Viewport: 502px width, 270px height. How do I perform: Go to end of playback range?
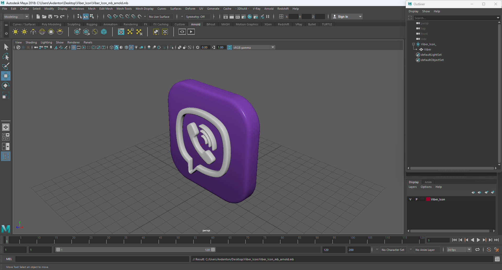pyautogui.click(x=496, y=240)
